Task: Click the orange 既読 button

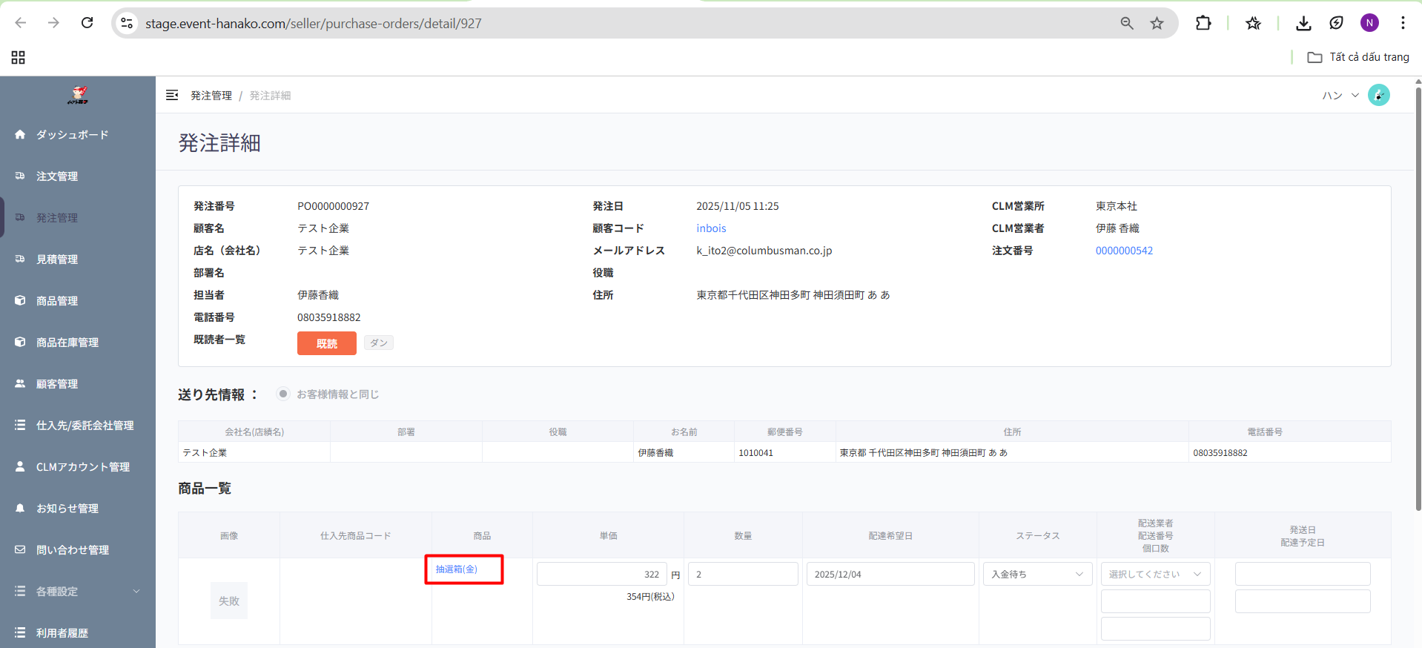Action: click(x=326, y=343)
